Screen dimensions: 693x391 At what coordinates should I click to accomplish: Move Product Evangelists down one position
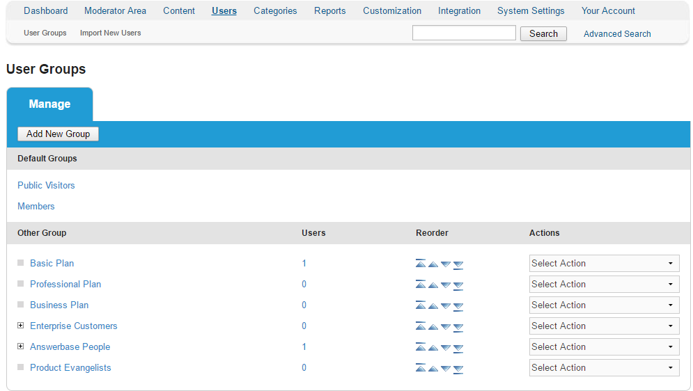tap(446, 368)
